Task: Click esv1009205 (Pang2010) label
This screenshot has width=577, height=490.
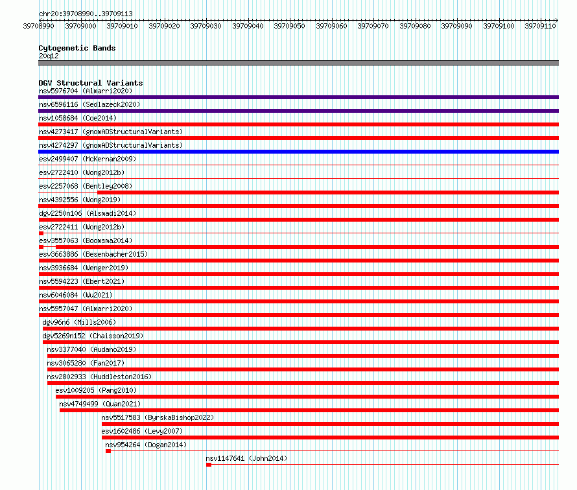Action: (96, 390)
